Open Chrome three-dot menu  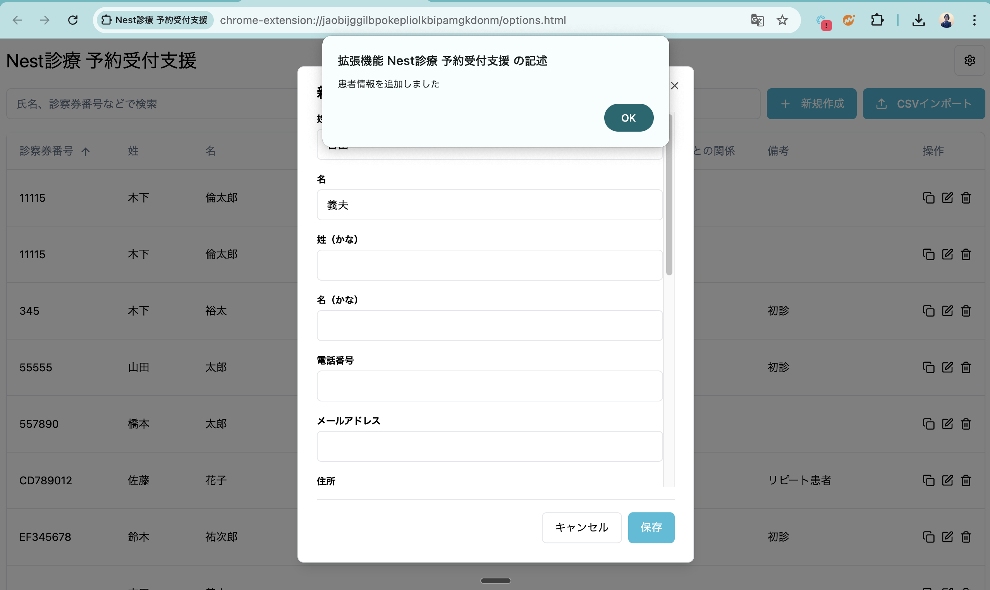974,20
